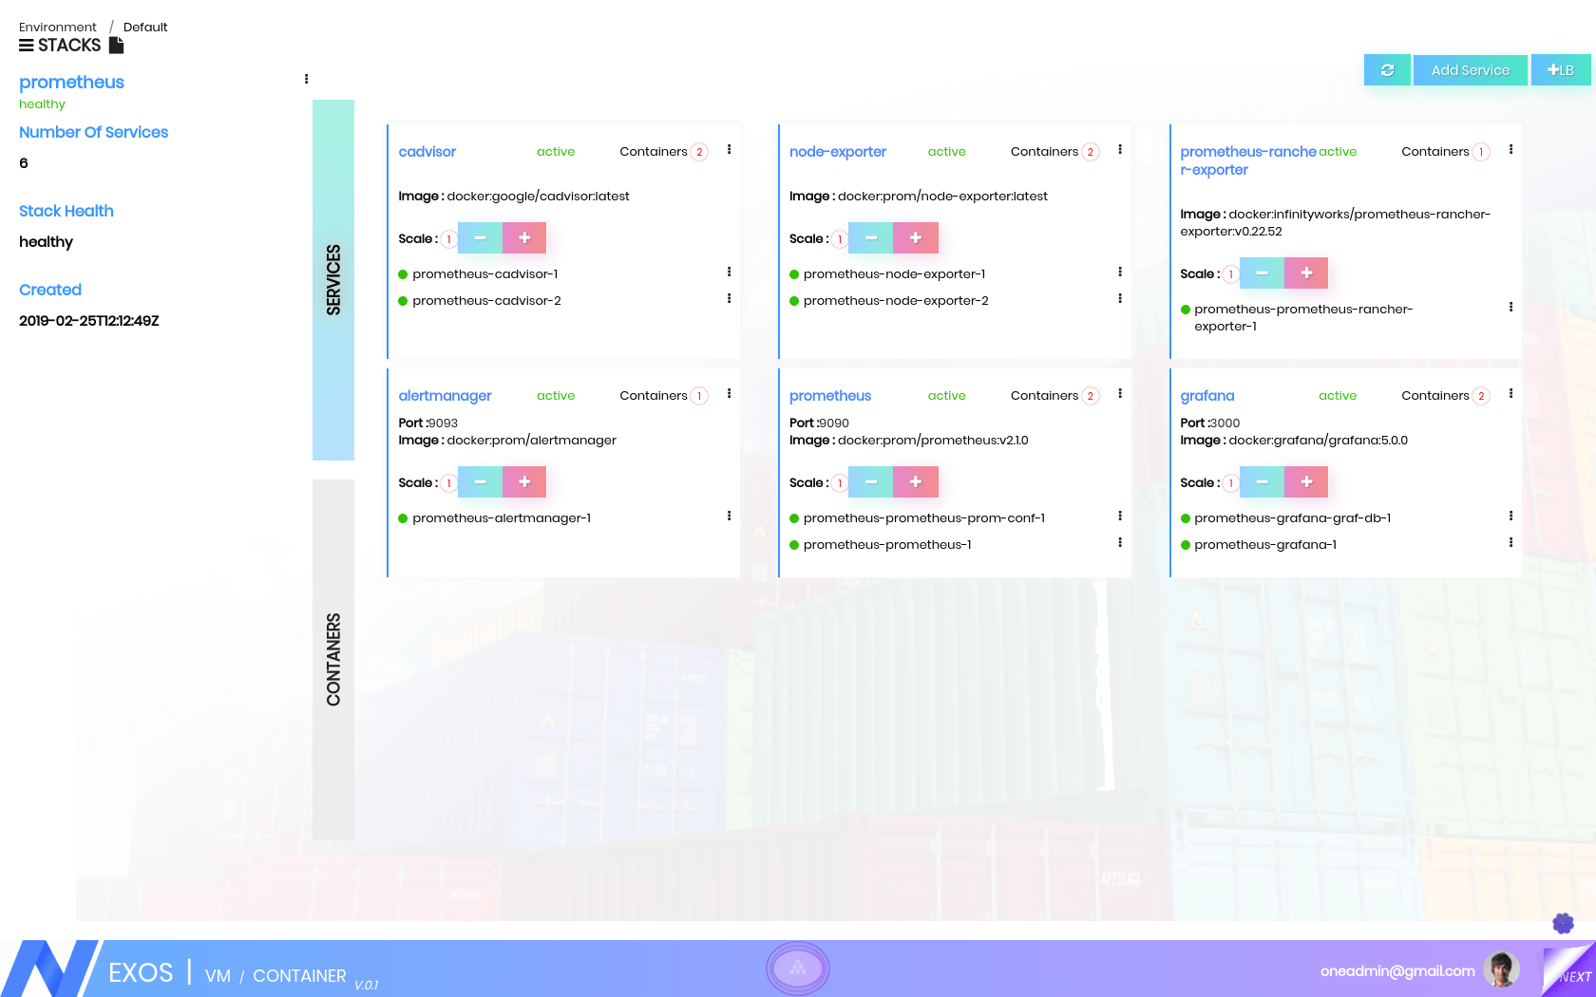Decrease scale for grafana service

click(x=1262, y=482)
